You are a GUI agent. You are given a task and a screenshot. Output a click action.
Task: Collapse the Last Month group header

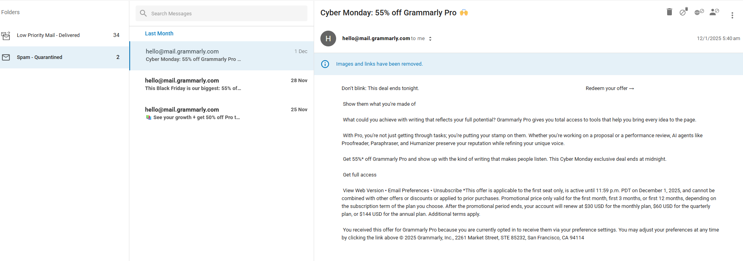click(x=159, y=34)
